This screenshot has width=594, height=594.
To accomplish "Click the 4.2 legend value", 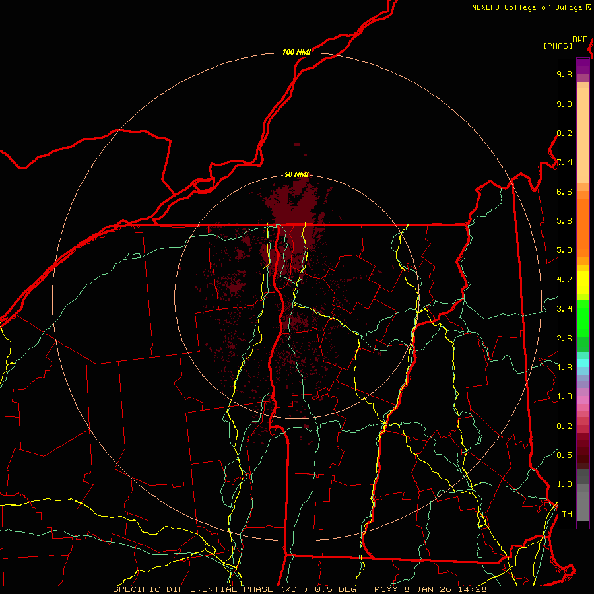I will tap(564, 280).
